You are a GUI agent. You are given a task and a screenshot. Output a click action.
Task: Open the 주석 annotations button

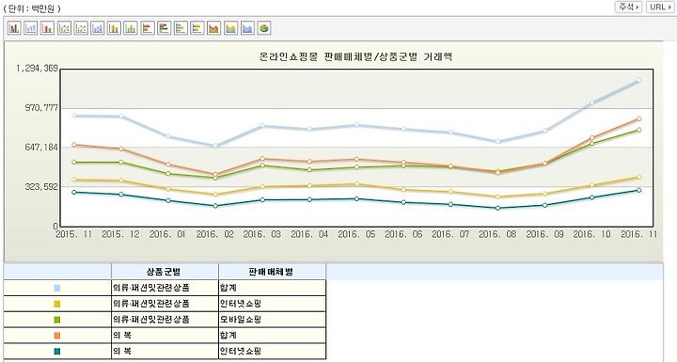(x=629, y=7)
